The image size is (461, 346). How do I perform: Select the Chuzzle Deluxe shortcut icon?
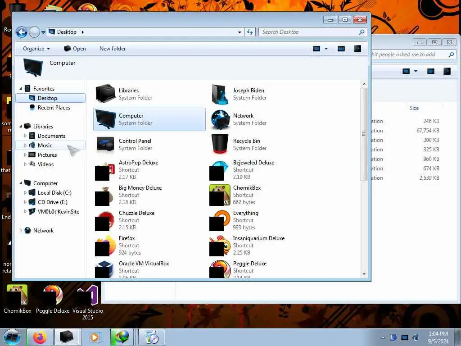pos(105,221)
